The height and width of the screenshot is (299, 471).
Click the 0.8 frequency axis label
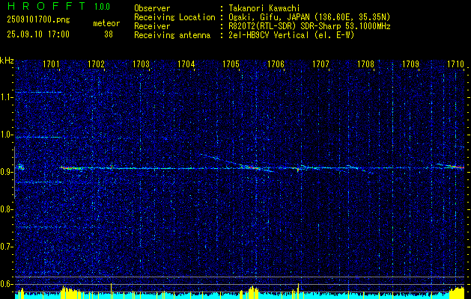tap(6, 209)
